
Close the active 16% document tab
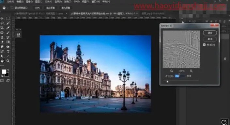tap(137, 13)
